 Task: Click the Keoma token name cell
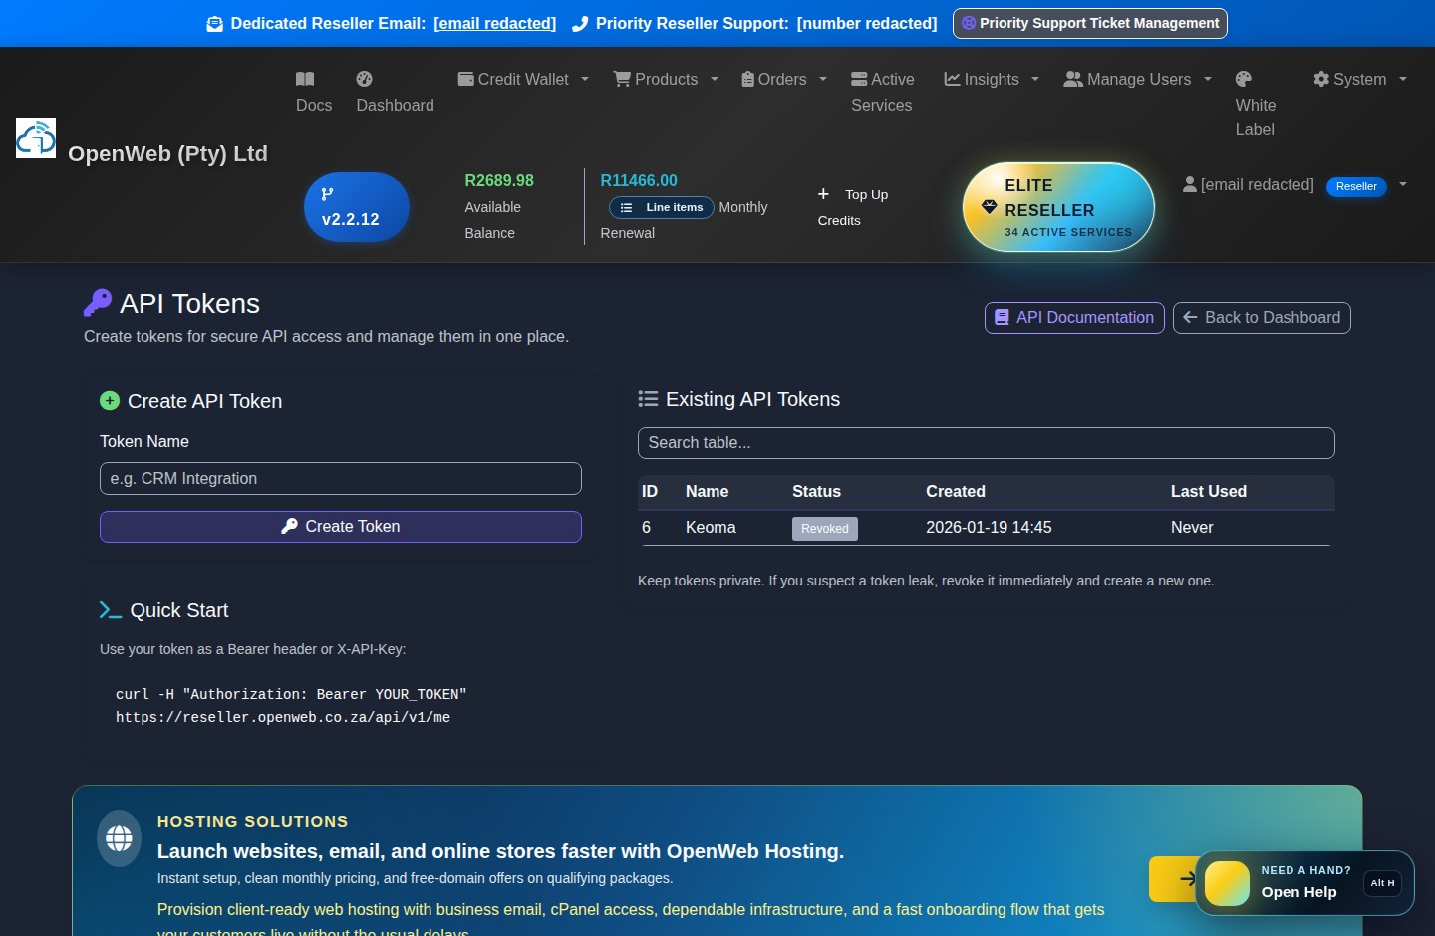(711, 528)
